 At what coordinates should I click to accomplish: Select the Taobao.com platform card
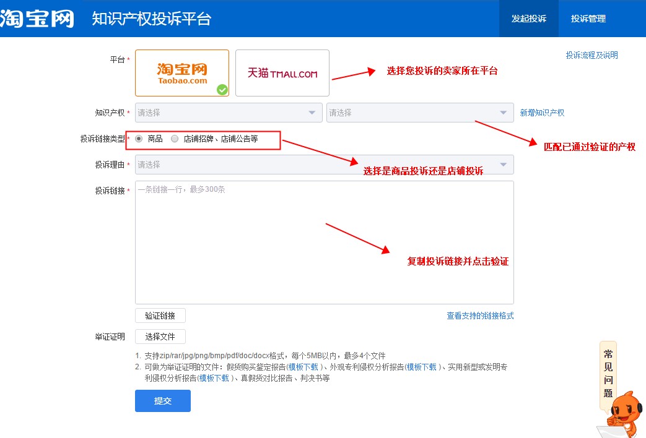pos(182,73)
